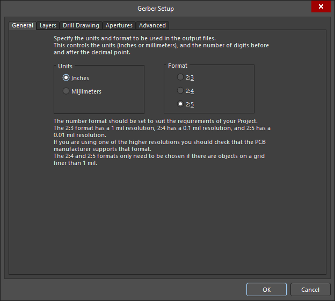This screenshot has width=335, height=301.
Task: Open the Apertures tab
Action: (x=119, y=25)
